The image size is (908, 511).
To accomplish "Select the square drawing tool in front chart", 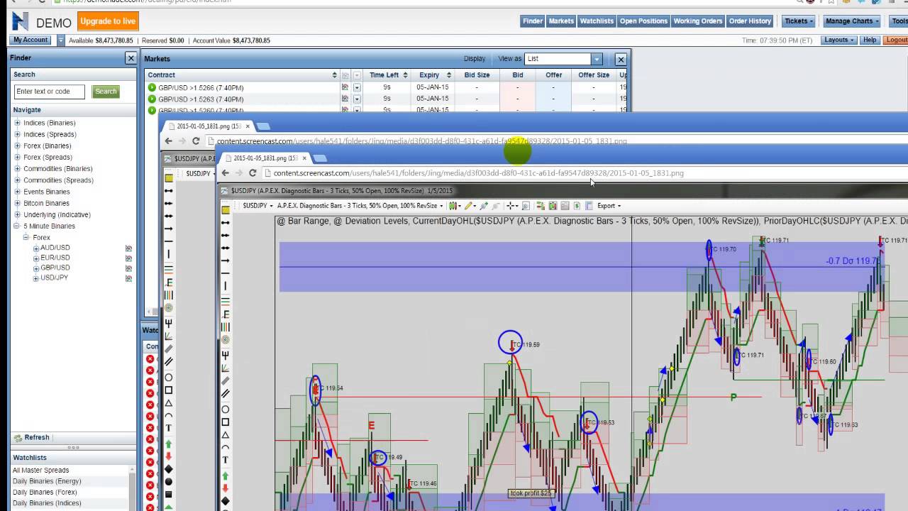I will click(226, 422).
